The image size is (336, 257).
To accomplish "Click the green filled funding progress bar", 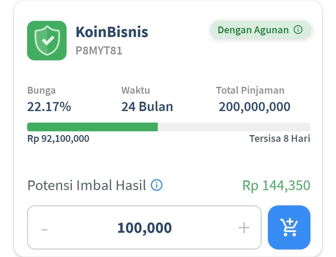I will (x=92, y=127).
